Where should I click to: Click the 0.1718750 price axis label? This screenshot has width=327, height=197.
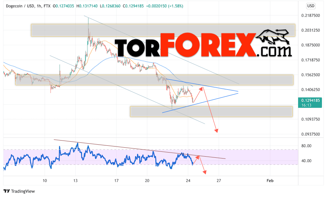point(310,60)
